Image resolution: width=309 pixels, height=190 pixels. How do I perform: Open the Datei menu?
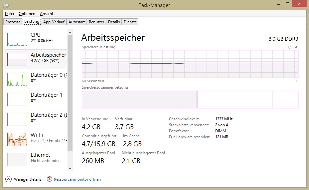[9, 14]
